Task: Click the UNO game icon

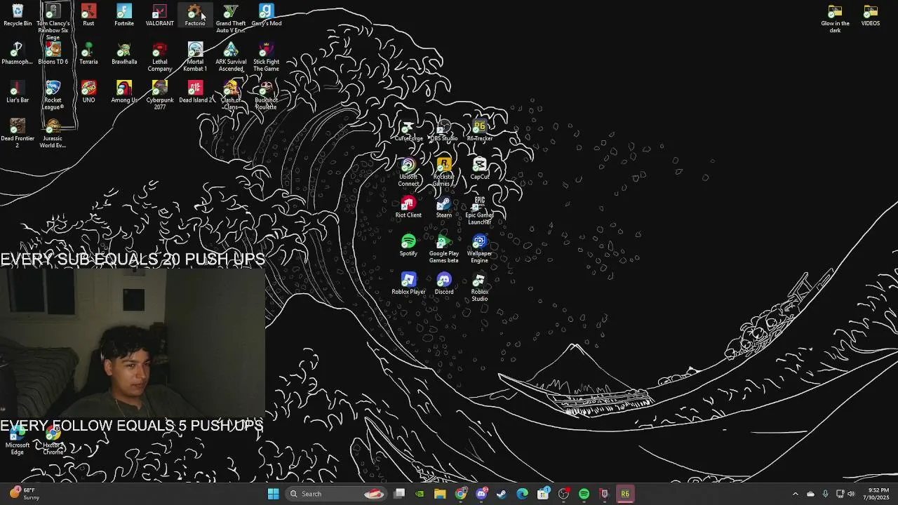Action: pos(88,93)
